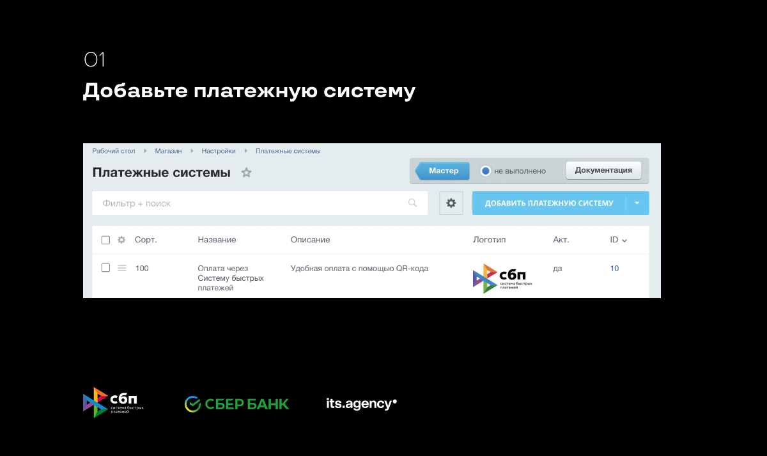Toggle the select-all checkbox in table header

(x=106, y=240)
